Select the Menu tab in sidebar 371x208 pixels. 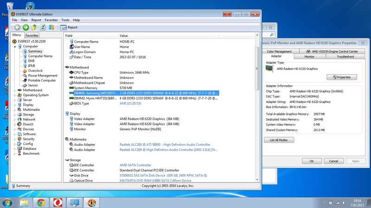click(x=17, y=35)
